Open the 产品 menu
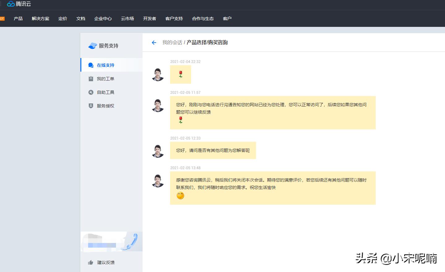This screenshot has width=445, height=272. tap(18, 19)
